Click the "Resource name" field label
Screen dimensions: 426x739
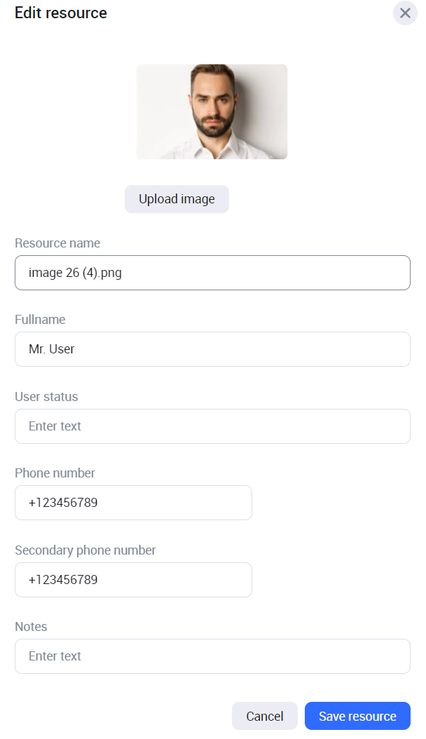click(x=57, y=243)
